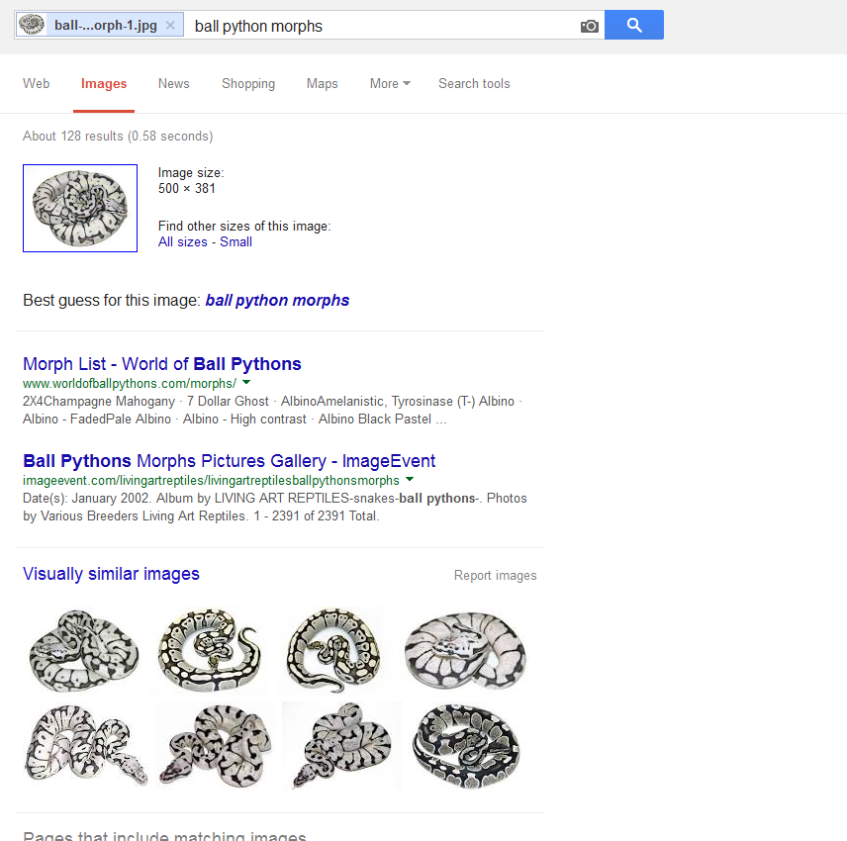
Task: Expand the worldofballpythons.com URL dropdown arrow
Action: [246, 382]
